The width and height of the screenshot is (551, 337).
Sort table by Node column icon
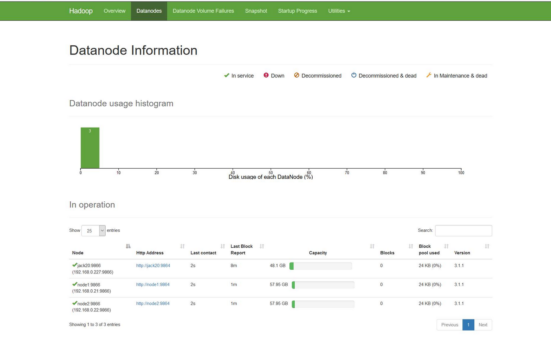128,246
